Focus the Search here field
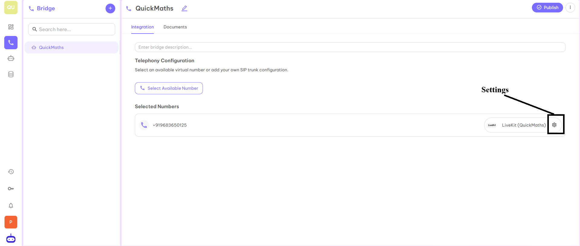The image size is (580, 246). pos(72,29)
